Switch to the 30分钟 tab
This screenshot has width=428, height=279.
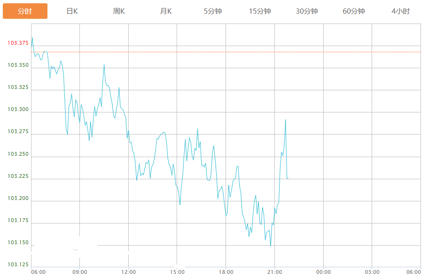point(307,11)
